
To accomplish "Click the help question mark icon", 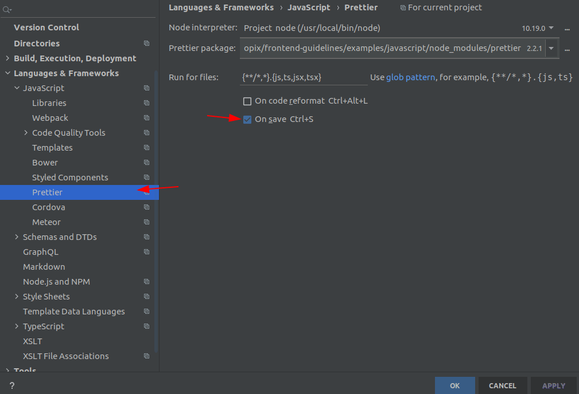I will 11,386.
